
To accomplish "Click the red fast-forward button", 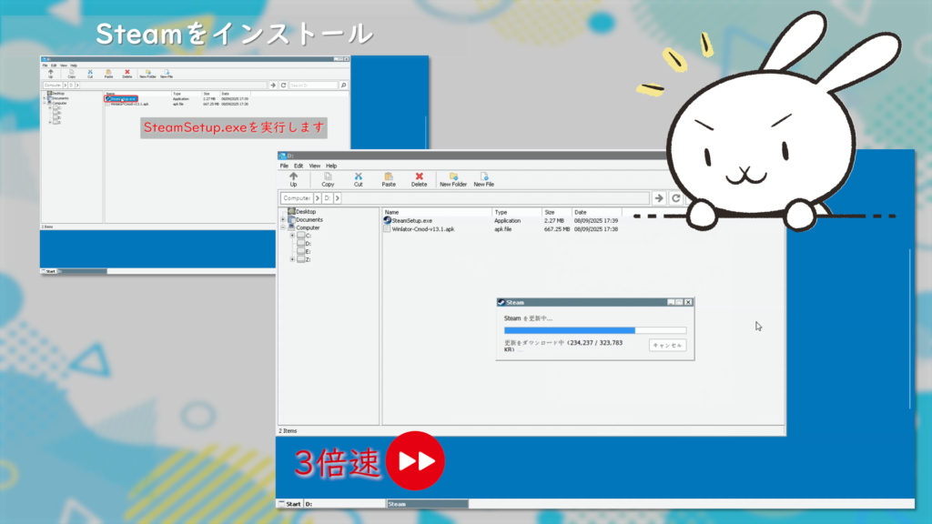I will (x=415, y=460).
